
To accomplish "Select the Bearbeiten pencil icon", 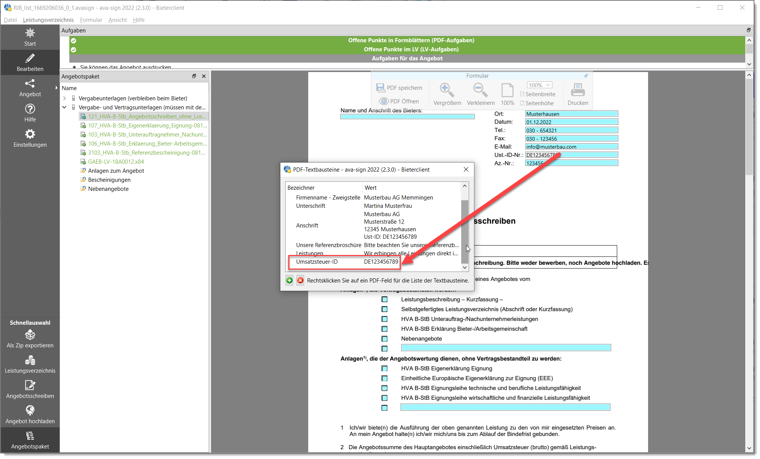I will coord(30,58).
